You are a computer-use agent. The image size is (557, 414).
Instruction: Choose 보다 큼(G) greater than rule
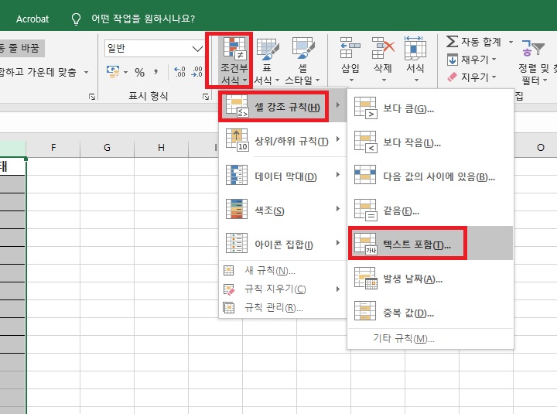(x=430, y=108)
